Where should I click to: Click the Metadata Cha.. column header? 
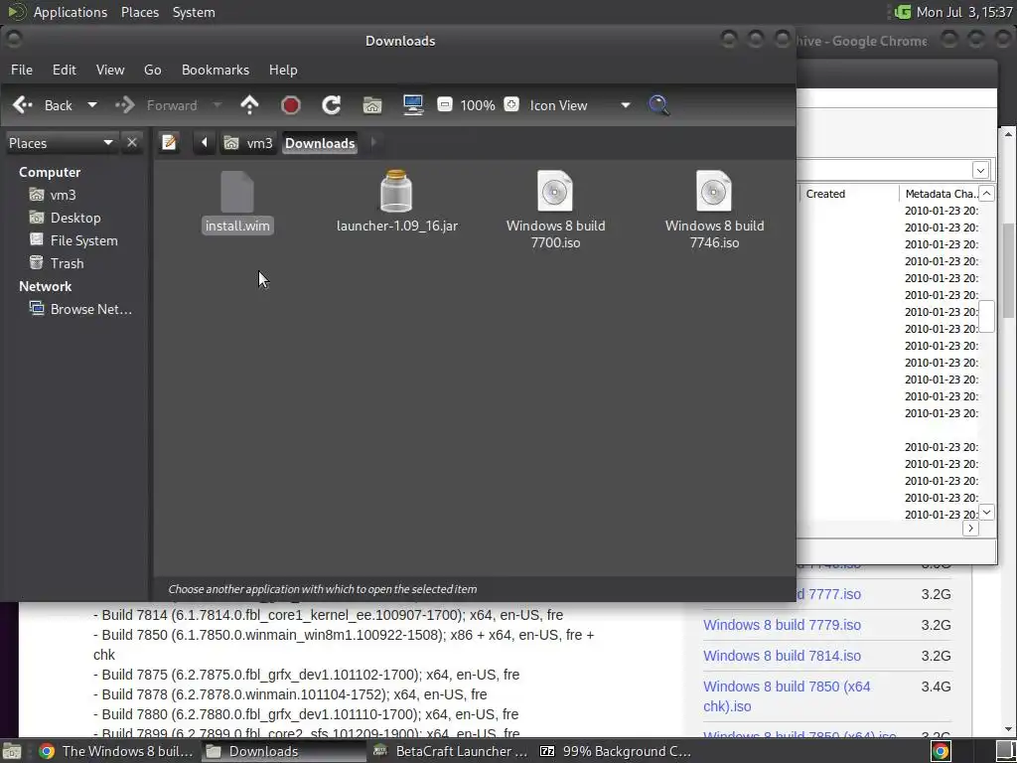tap(942, 194)
